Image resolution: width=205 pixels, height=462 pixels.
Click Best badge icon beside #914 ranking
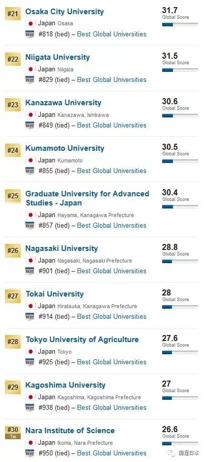point(30,316)
